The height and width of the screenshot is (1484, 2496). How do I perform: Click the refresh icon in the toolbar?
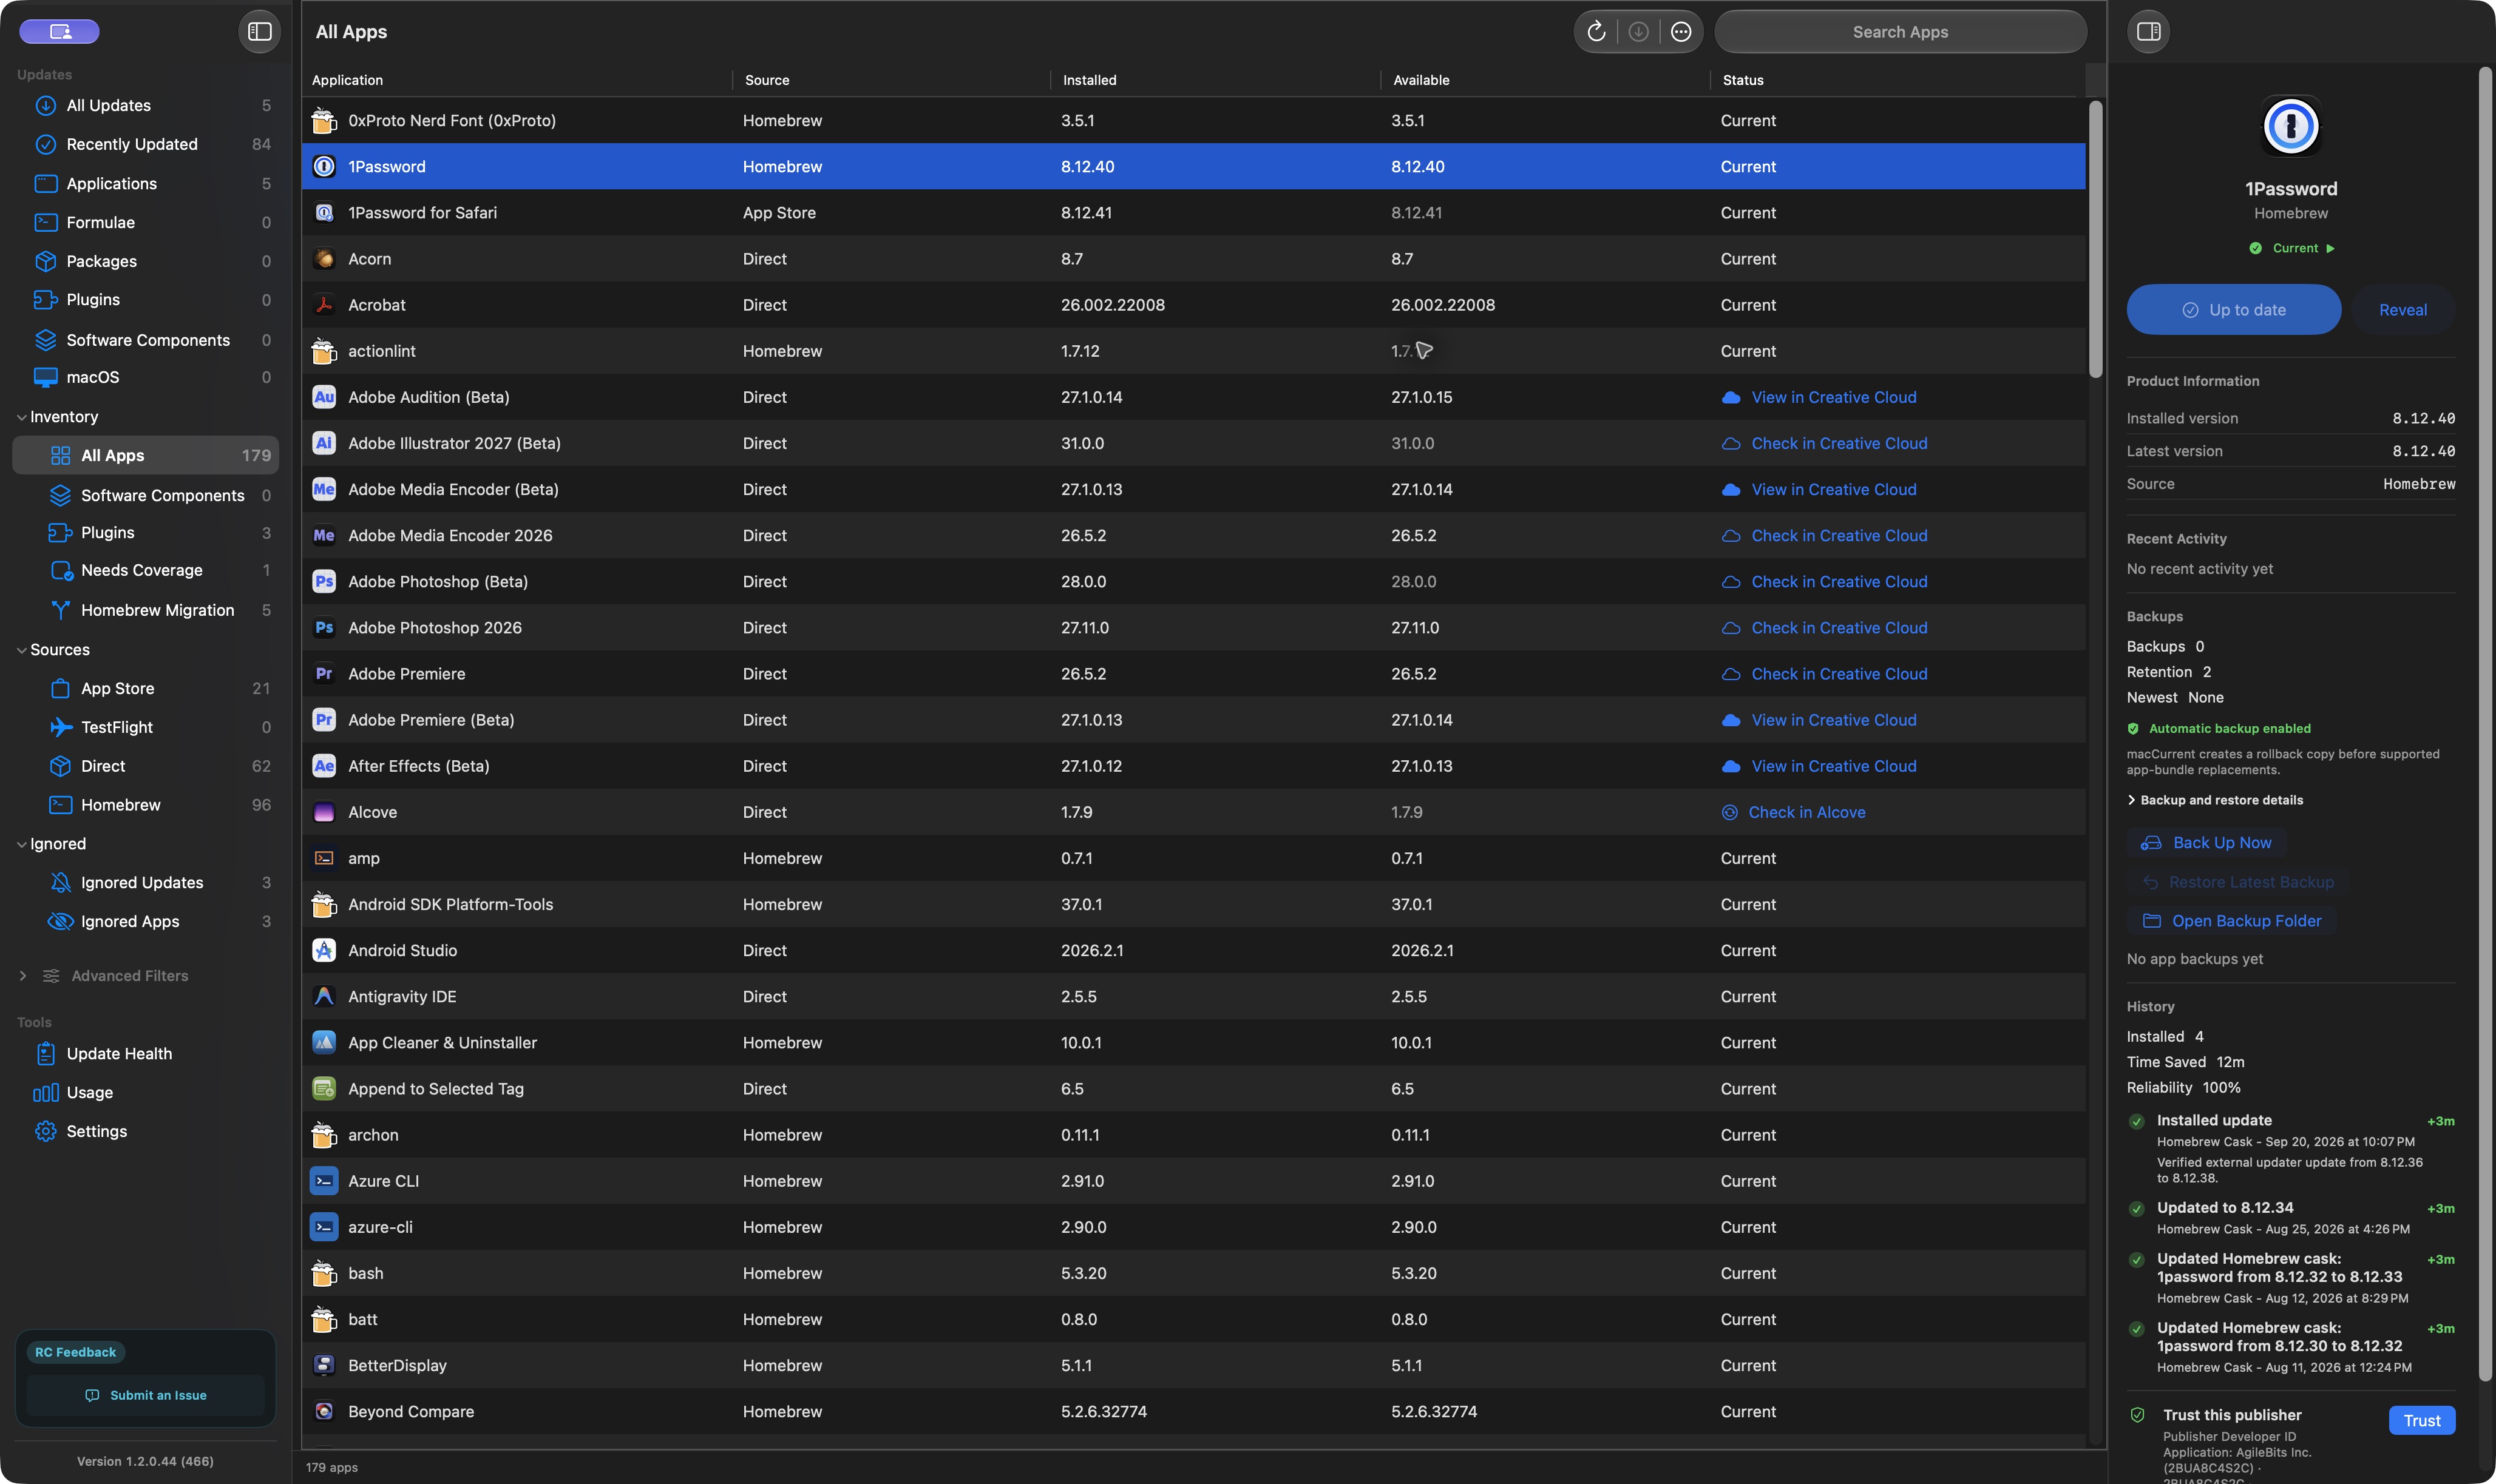coord(1596,32)
